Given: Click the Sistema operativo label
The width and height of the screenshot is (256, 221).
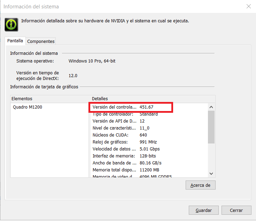Looking at the screenshot, I should [35, 61].
